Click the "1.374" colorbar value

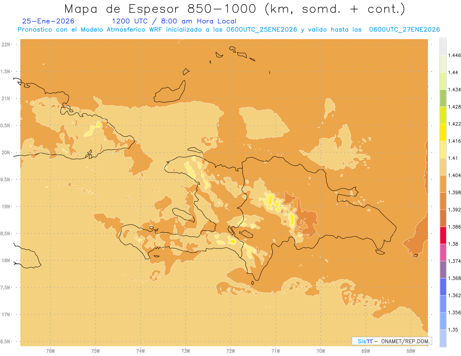(x=454, y=261)
